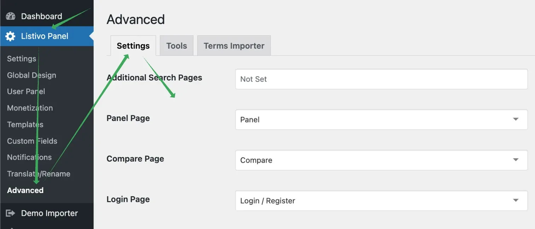The height and width of the screenshot is (229, 535).
Task: Open the Compare Page dropdown
Action: (x=382, y=160)
